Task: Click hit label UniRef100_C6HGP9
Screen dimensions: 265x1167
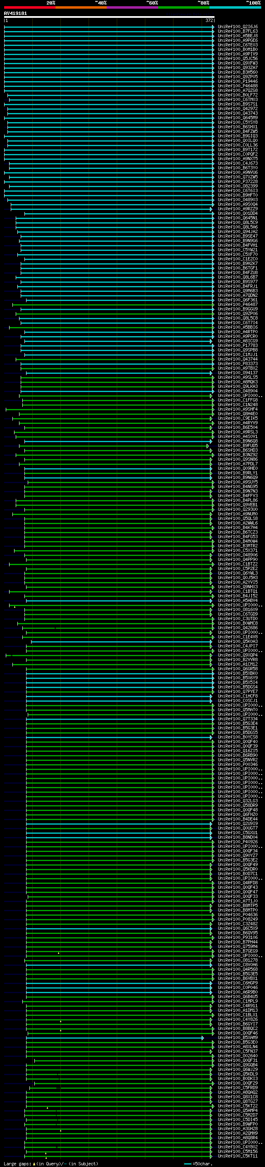Action: point(238,983)
